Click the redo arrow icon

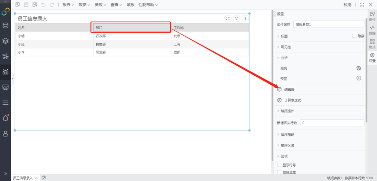point(52,5)
